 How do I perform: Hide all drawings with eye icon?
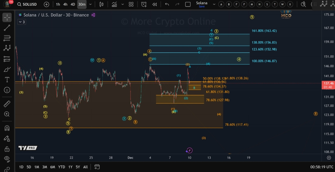(x=7, y=158)
